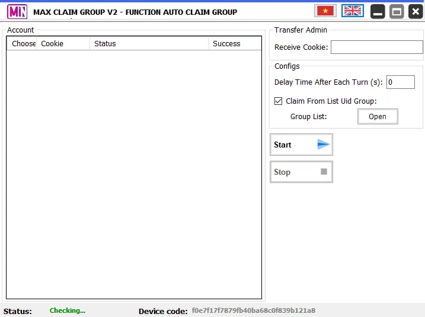Click the Delay Time seconds field
Image resolution: width=425 pixels, height=317 pixels.
[400, 82]
